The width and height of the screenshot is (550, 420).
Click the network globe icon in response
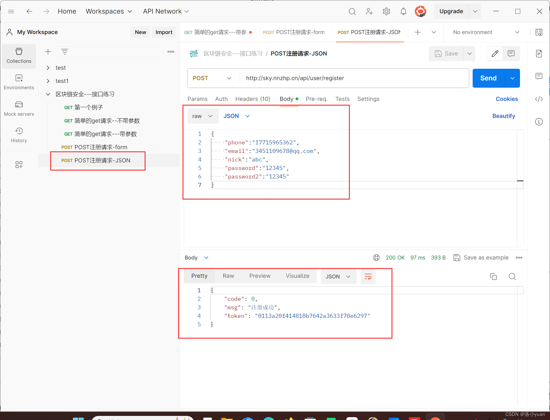376,258
